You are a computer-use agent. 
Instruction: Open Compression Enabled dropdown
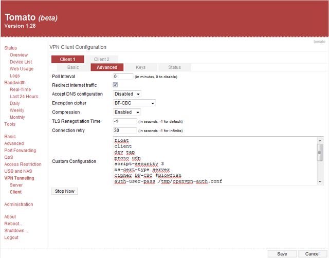coord(127,112)
